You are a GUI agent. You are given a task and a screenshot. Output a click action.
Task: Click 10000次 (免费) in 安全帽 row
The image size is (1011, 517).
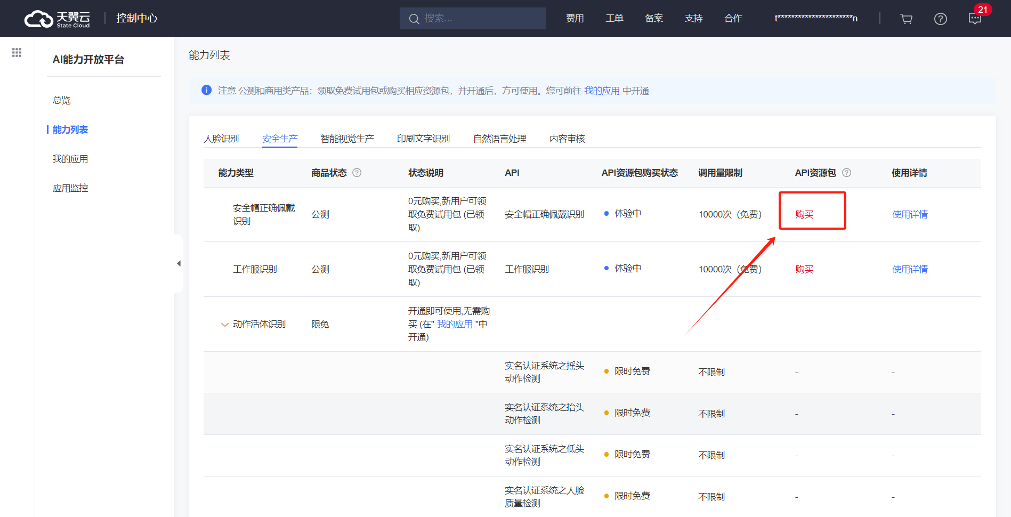pos(730,214)
